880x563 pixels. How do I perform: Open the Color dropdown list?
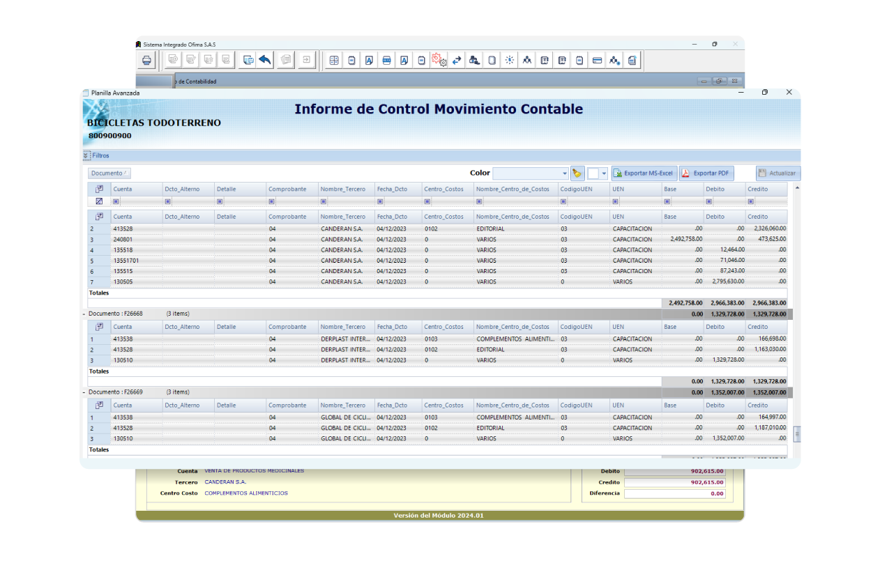pyautogui.click(x=563, y=172)
